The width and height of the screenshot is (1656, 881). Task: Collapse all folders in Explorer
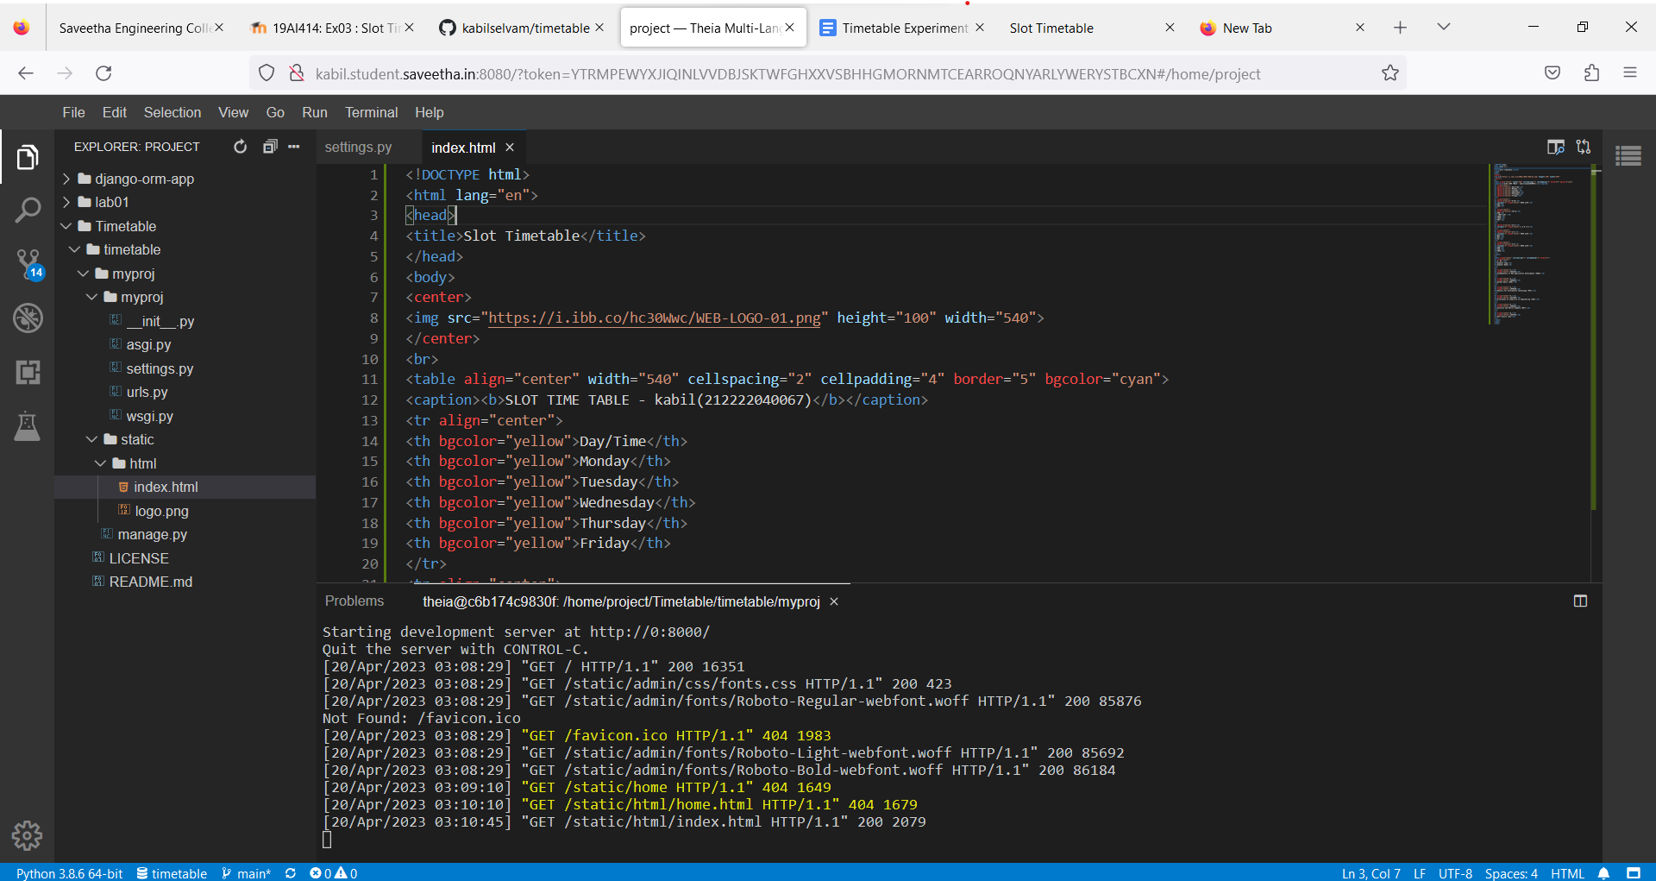(270, 147)
